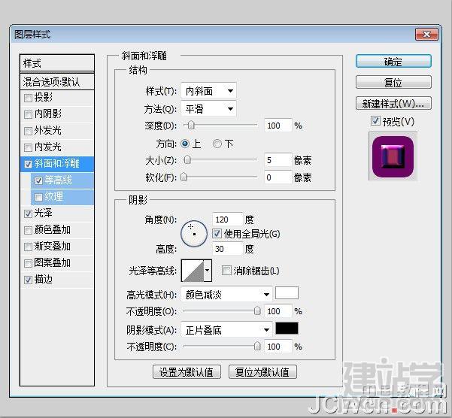Click the 软化 value field showing 0

[278, 177]
